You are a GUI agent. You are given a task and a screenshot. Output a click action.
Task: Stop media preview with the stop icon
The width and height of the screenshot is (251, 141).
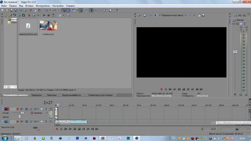point(48,15)
